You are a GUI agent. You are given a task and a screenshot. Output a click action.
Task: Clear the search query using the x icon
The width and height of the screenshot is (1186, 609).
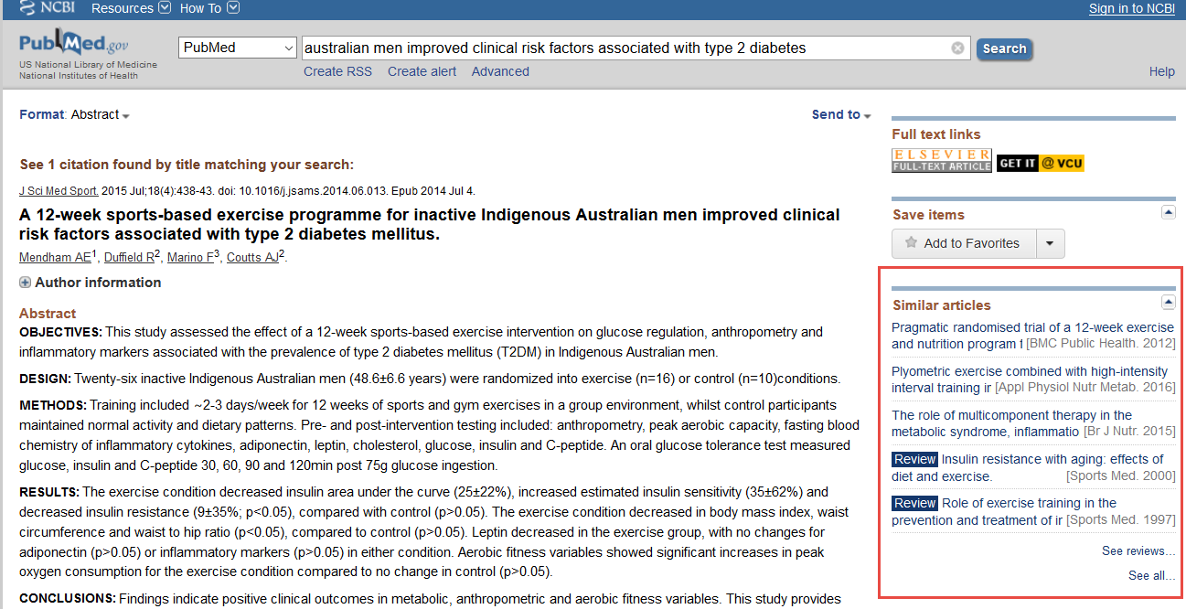957,48
